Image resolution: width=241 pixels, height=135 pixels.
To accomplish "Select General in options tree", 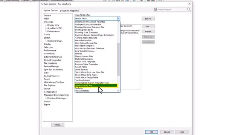I will click(47, 15).
